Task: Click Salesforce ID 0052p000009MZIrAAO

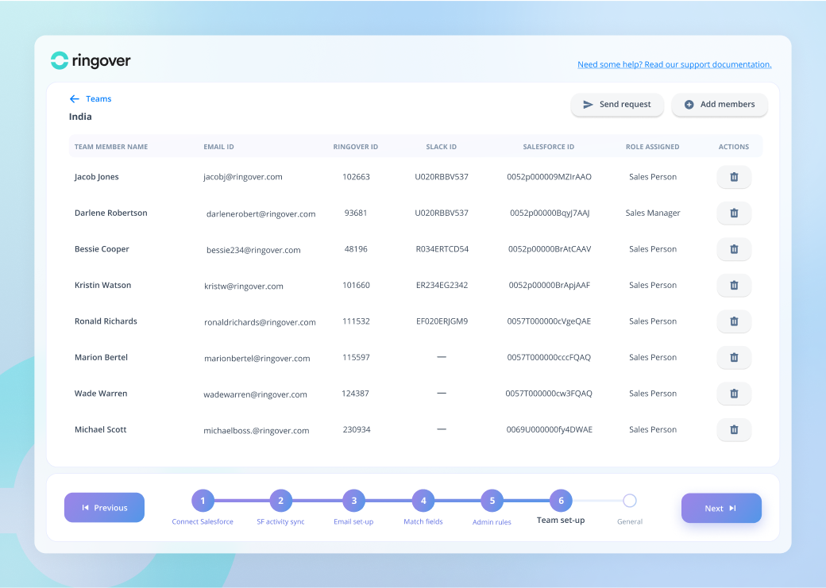Action: click(x=549, y=177)
